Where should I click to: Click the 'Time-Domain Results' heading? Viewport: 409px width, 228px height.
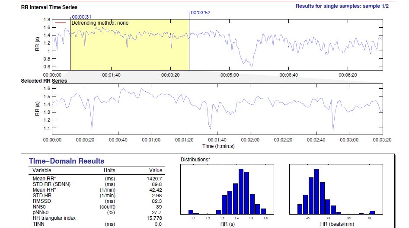point(67,161)
